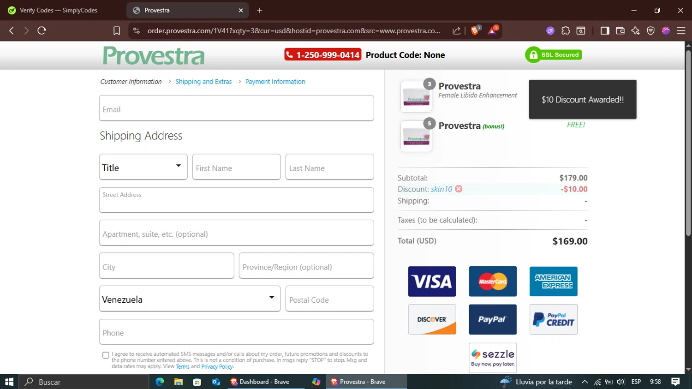Select the Sezzle buy now pay later logo
The image size is (692, 389).
coord(493,358)
